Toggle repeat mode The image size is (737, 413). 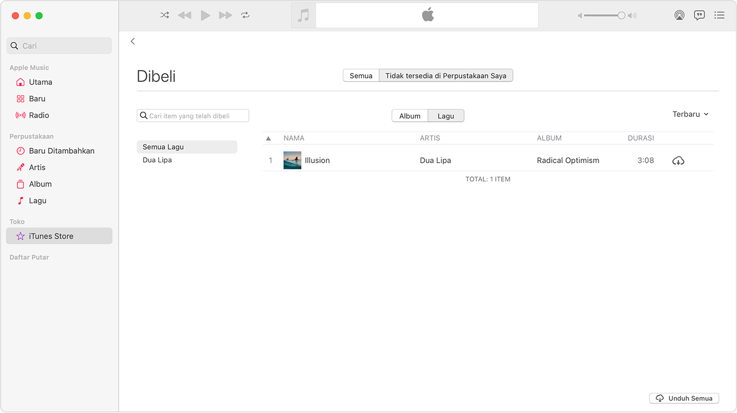pyautogui.click(x=245, y=15)
